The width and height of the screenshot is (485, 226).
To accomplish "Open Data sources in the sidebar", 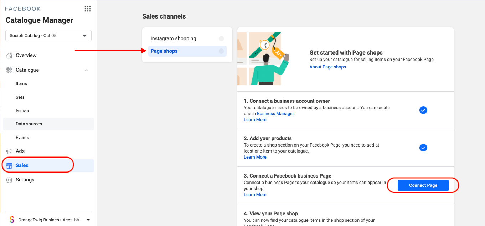I will tap(29, 124).
